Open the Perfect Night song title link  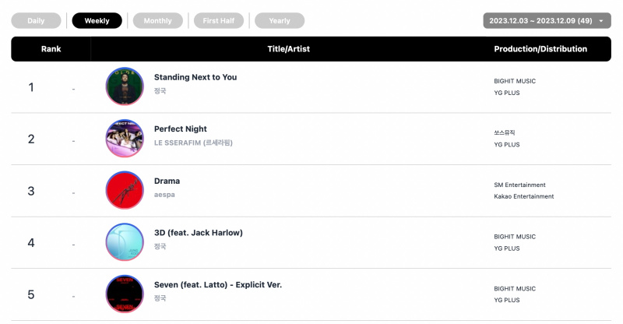(x=181, y=129)
